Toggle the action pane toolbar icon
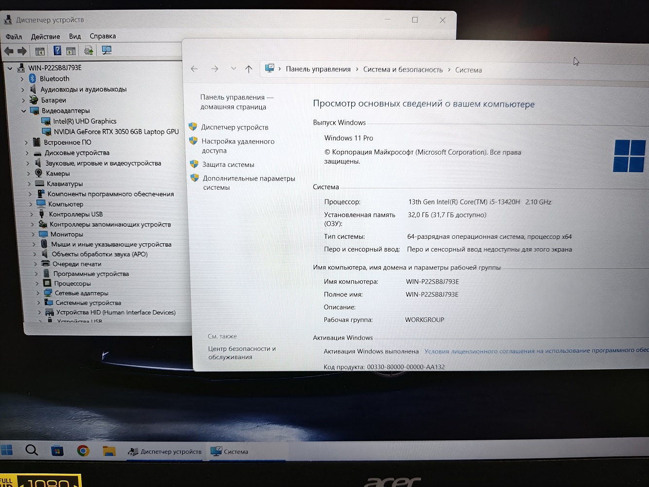The height and width of the screenshot is (487, 649). tap(71, 51)
